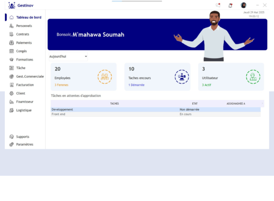Click the 3 users count
Viewport: 274px width, 201px height.
point(203,69)
